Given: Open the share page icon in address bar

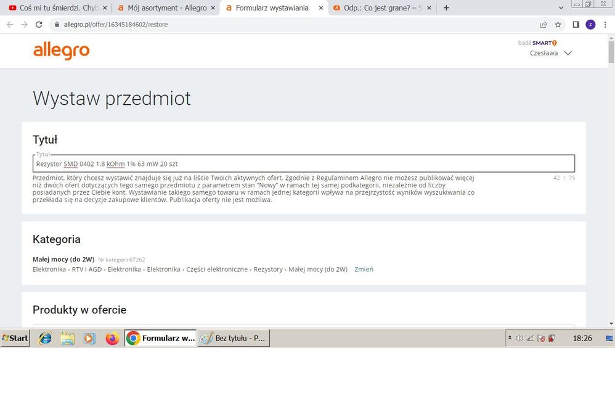Looking at the screenshot, I should (x=544, y=25).
